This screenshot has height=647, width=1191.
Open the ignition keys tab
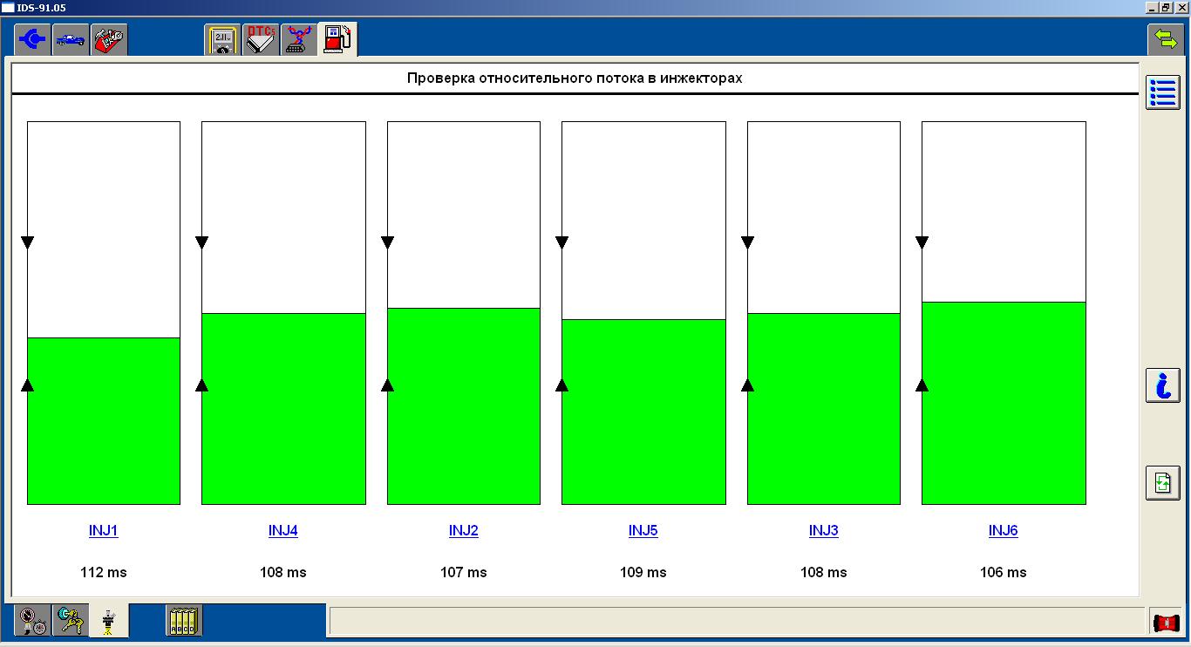point(71,620)
